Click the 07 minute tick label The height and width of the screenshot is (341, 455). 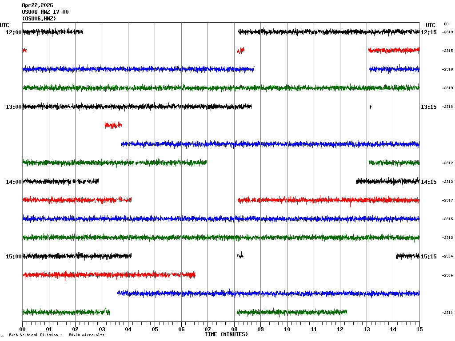point(208,329)
